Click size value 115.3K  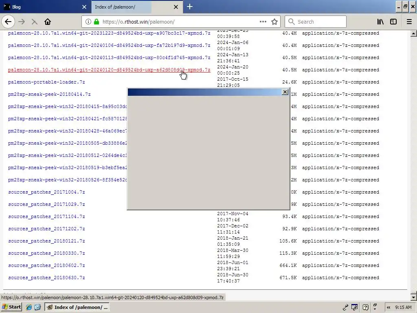288,253
